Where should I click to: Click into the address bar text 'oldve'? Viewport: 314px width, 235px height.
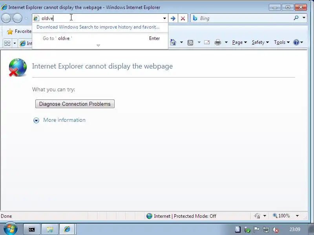click(47, 18)
